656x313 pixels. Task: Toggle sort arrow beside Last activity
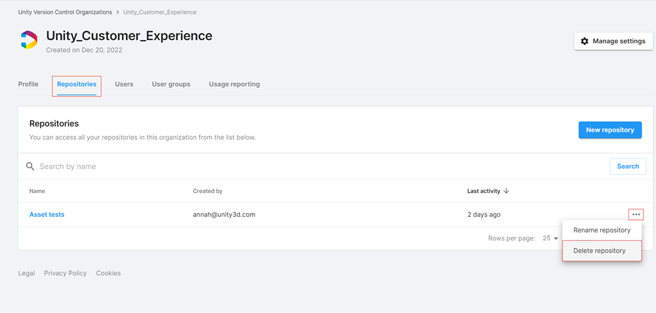506,191
